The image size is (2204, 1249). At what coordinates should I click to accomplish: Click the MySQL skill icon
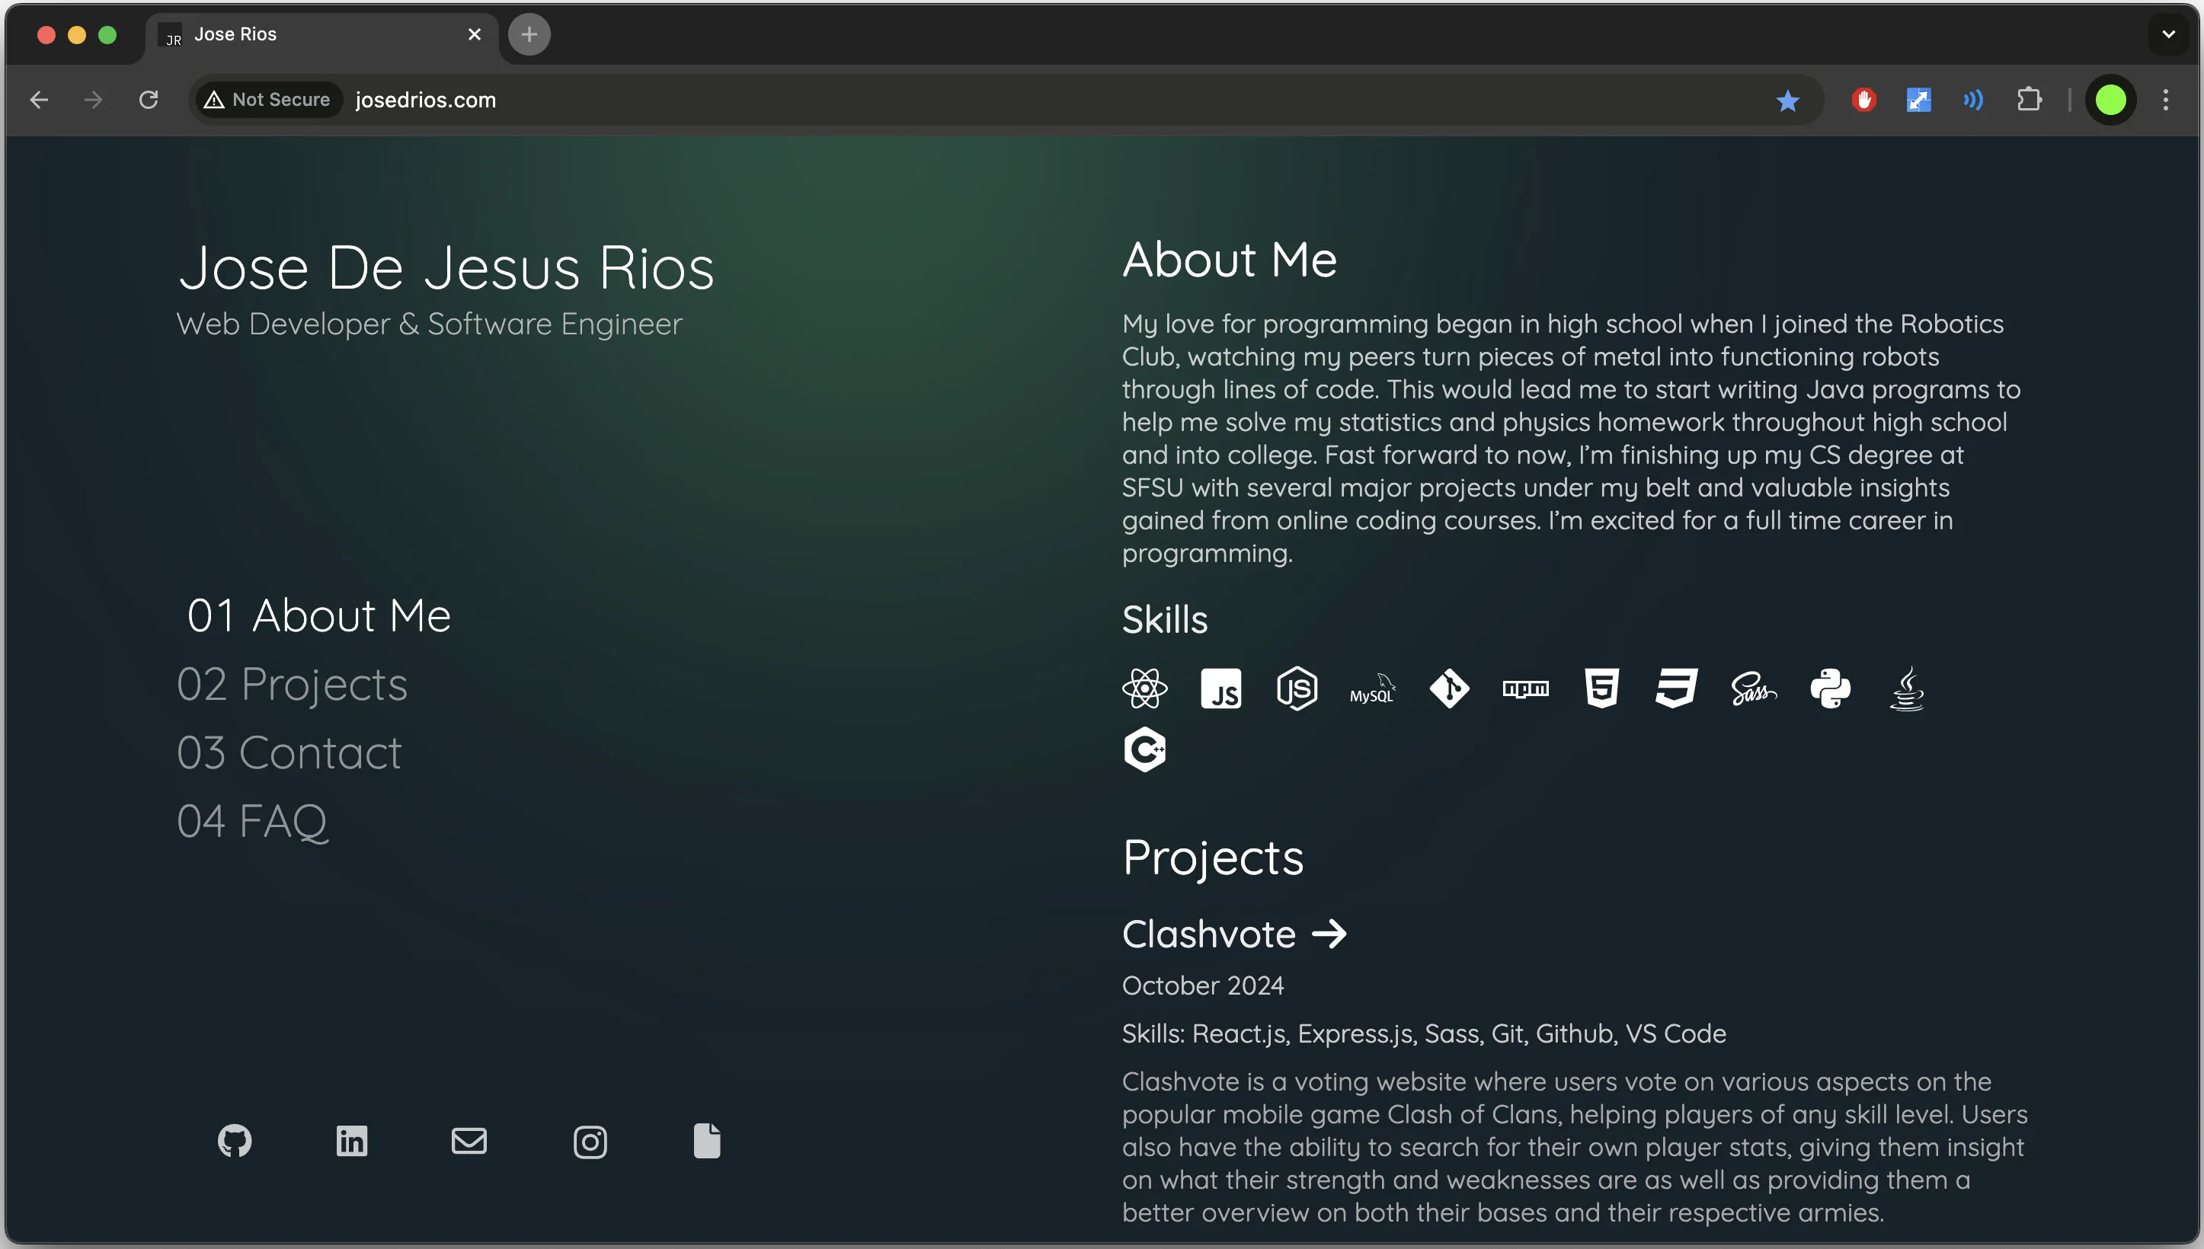pos(1373,688)
